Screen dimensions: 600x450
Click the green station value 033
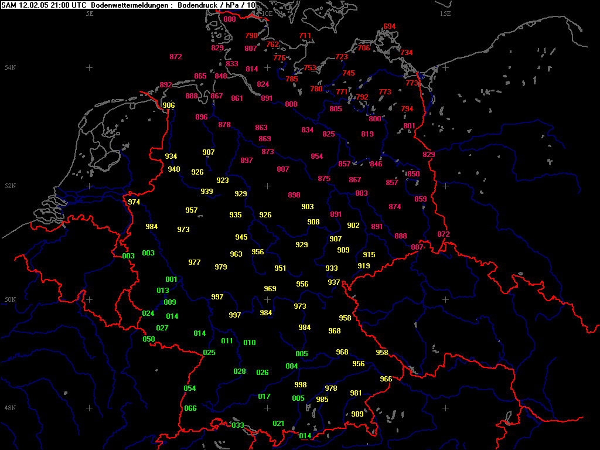238,425
